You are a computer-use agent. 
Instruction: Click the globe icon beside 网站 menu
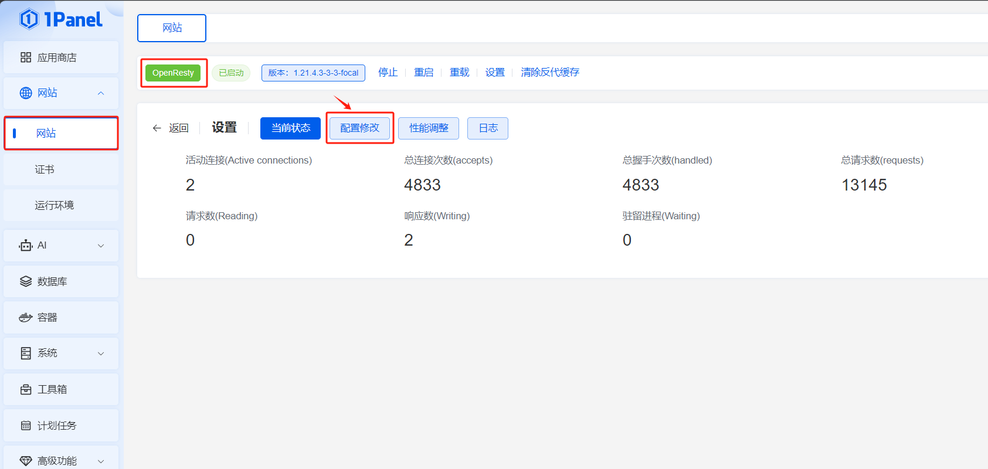coord(26,93)
